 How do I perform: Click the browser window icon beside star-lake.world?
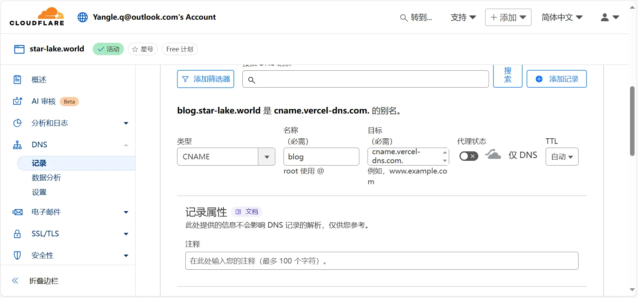(x=19, y=49)
